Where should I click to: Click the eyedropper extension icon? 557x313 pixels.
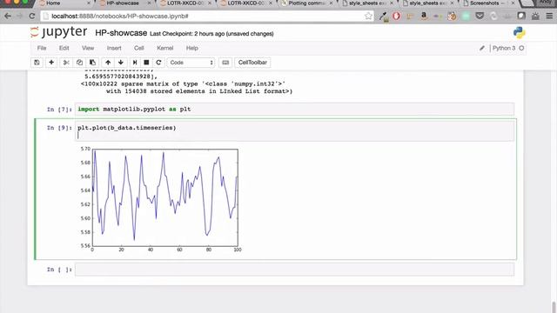click(383, 17)
